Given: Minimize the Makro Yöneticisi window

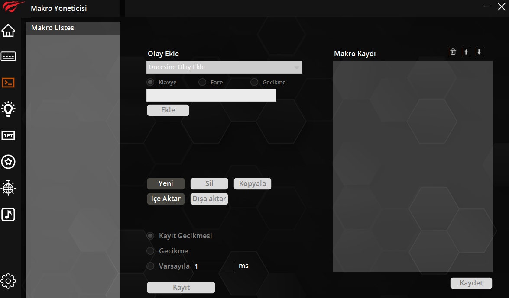Looking at the screenshot, I should click(x=486, y=6).
